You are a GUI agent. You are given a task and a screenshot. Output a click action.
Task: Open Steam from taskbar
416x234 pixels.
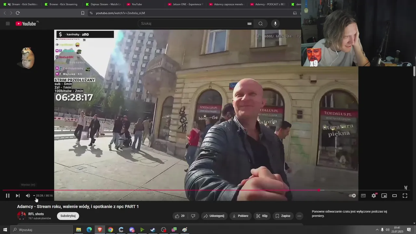click(x=153, y=230)
